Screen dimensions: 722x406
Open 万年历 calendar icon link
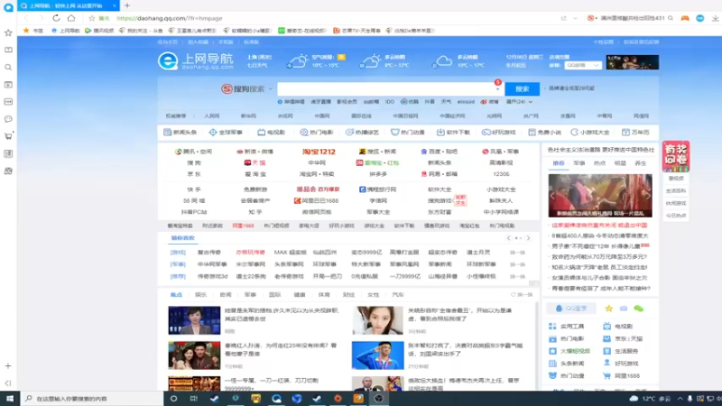(x=625, y=132)
